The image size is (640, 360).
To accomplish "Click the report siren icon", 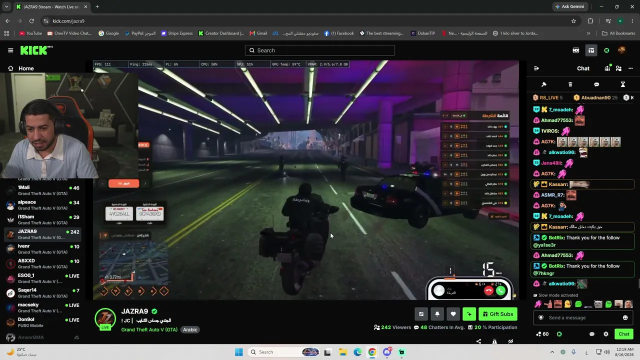I will pos(494,341).
